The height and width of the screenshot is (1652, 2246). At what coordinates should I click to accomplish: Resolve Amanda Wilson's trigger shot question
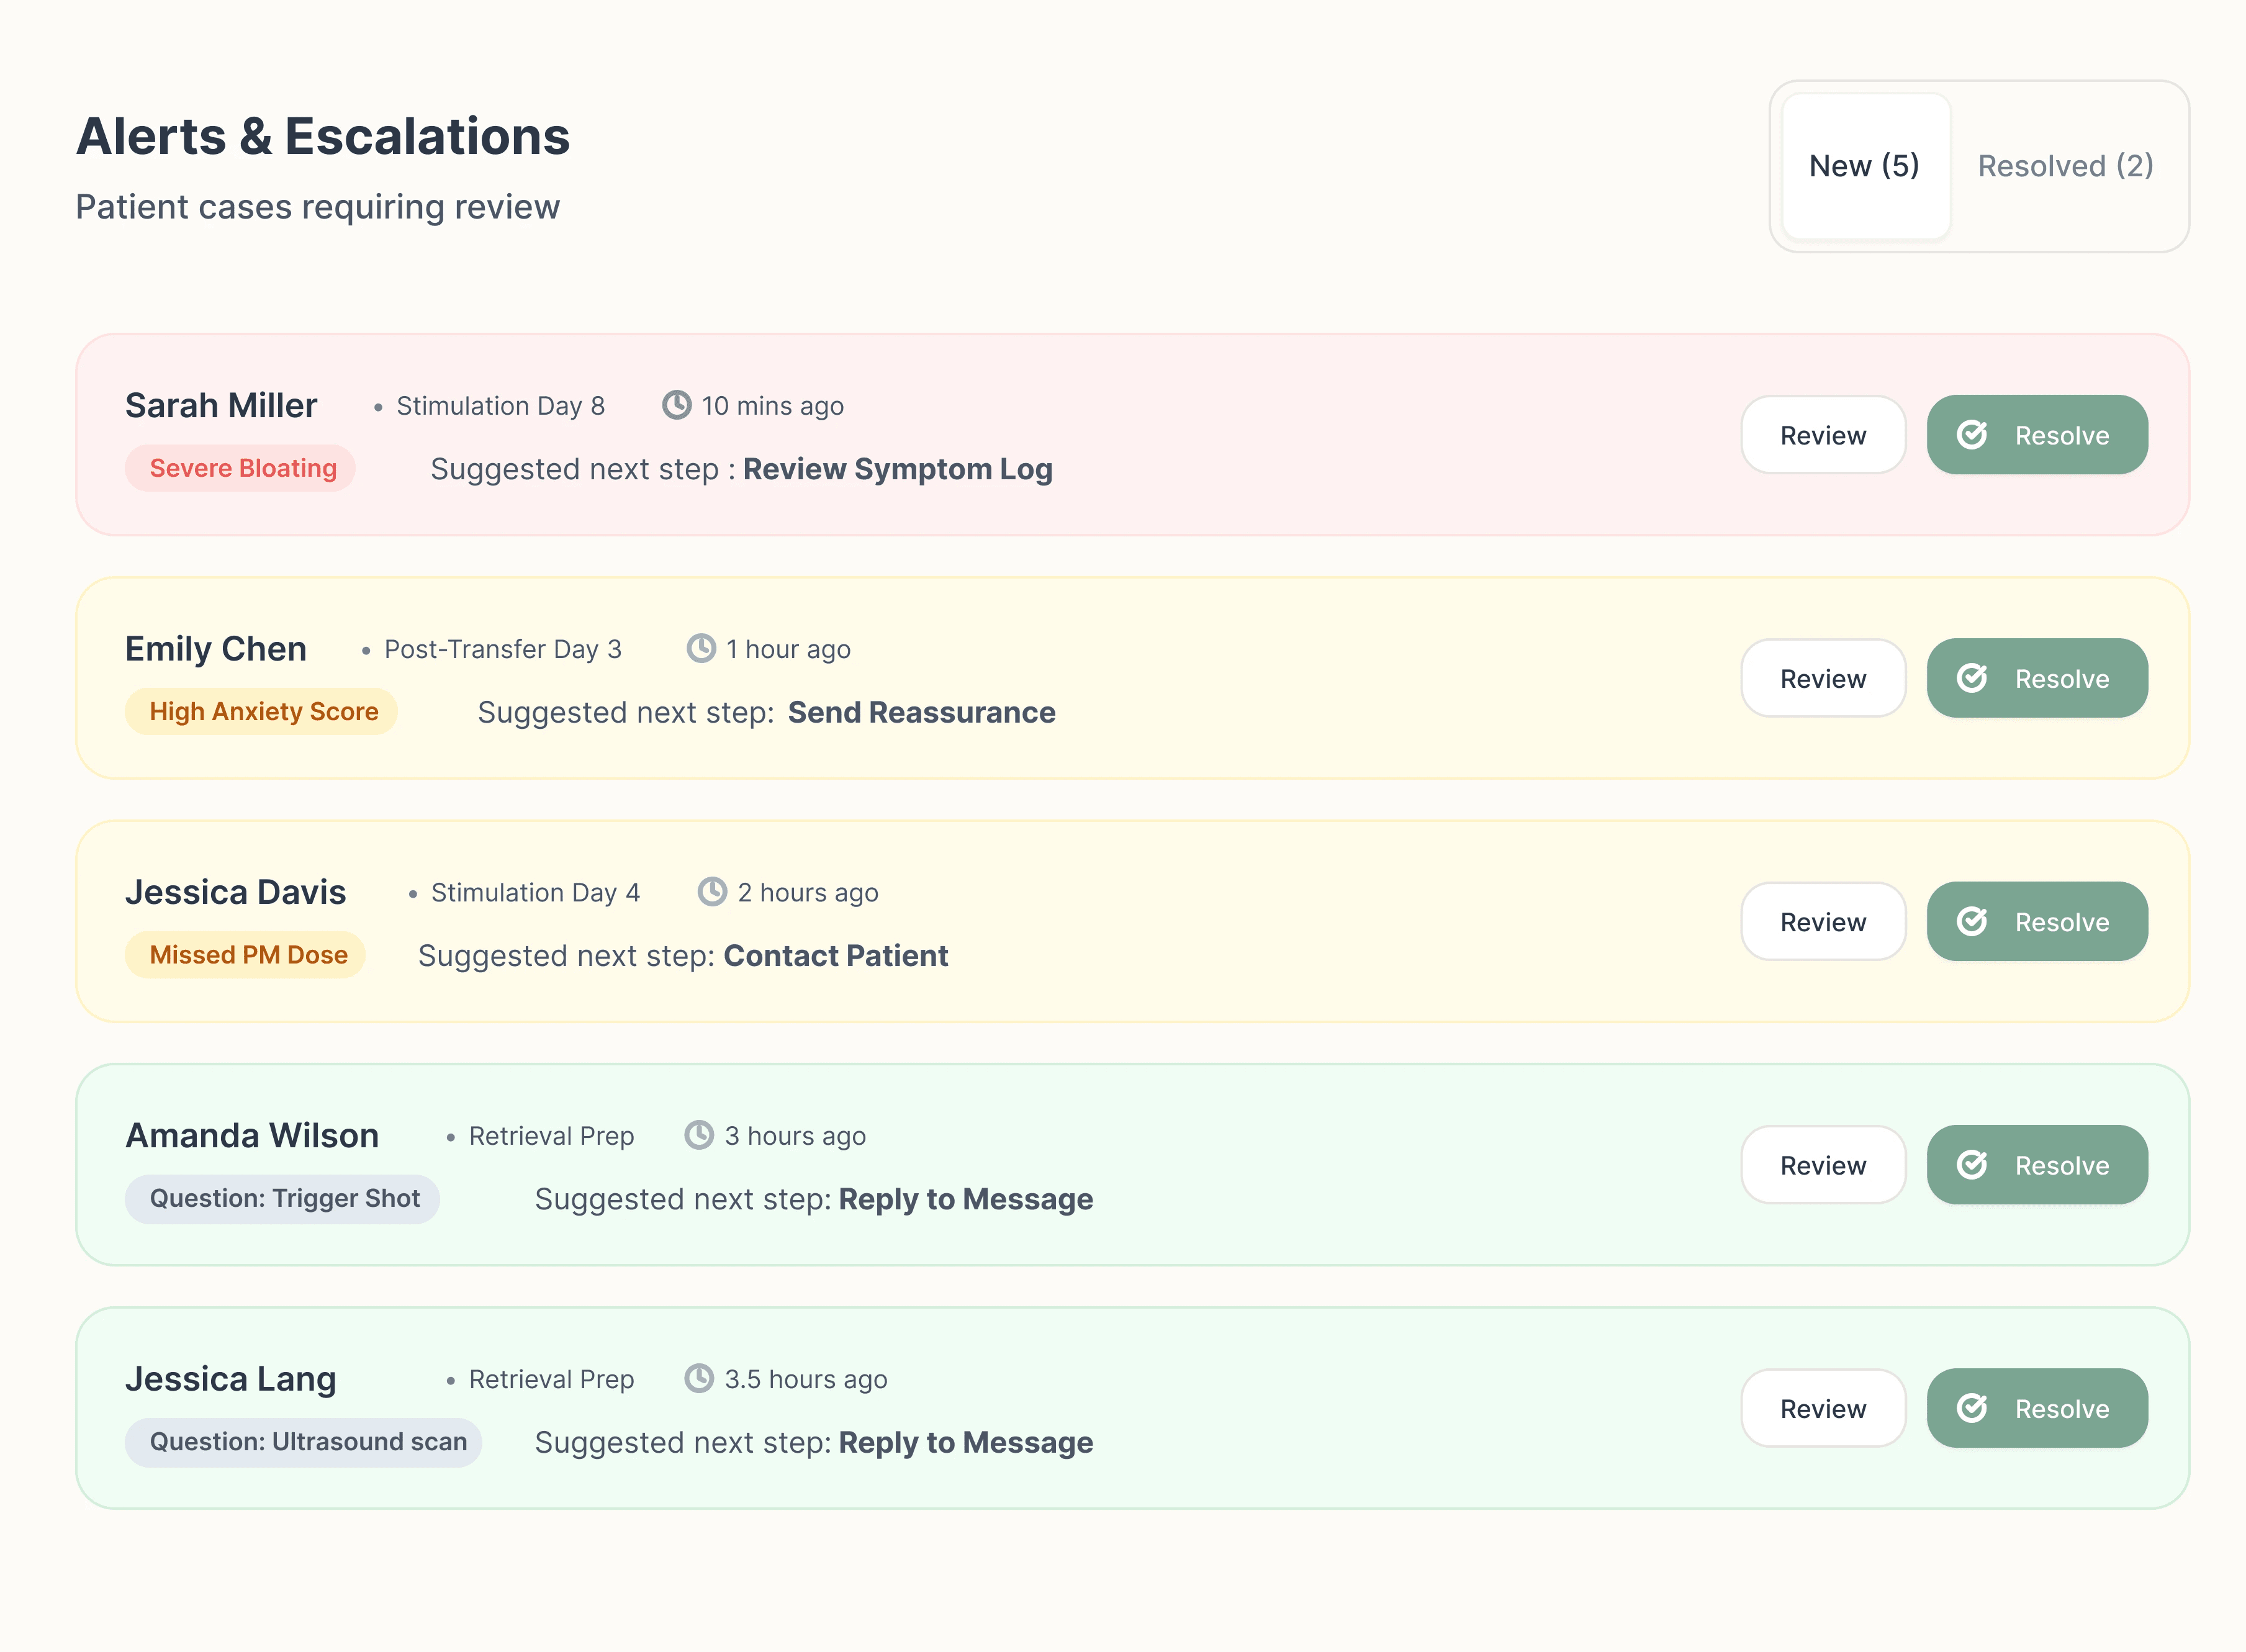coord(2037,1165)
